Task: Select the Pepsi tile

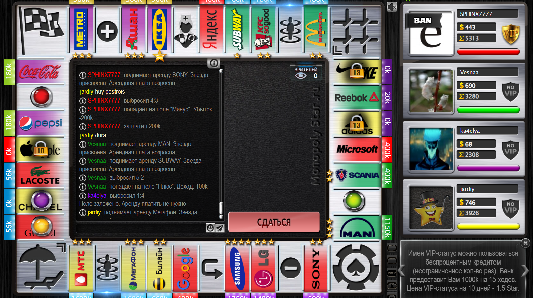Action: tap(41, 124)
